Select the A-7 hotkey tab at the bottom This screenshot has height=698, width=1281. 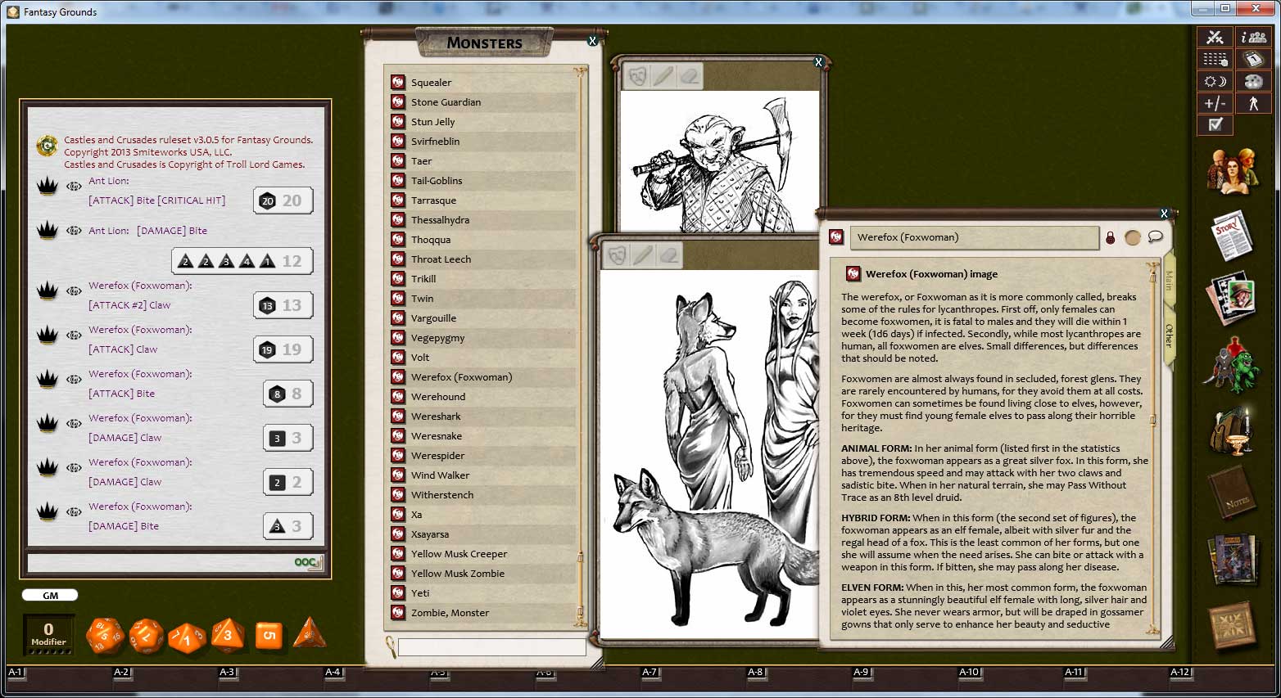point(650,672)
